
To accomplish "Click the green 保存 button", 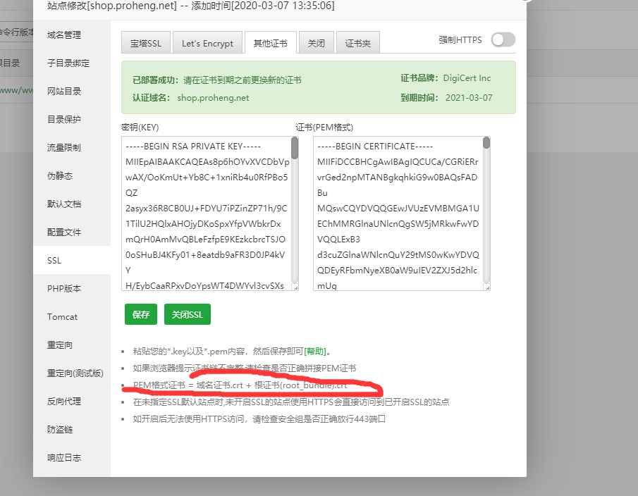I will pyautogui.click(x=141, y=315).
